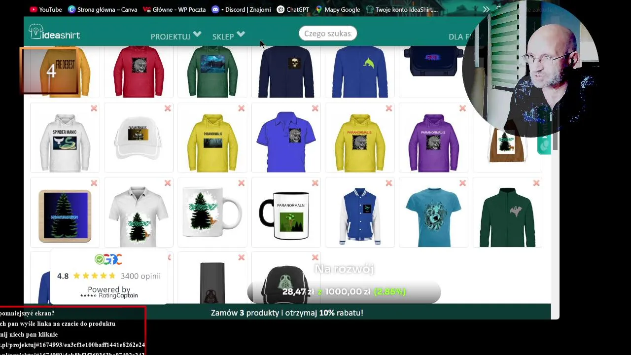The image size is (631, 355).
Task: Open the ChatGPT bookmark
Action: pyautogui.click(x=293, y=9)
